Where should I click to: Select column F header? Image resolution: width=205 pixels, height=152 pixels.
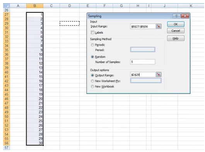104,6
